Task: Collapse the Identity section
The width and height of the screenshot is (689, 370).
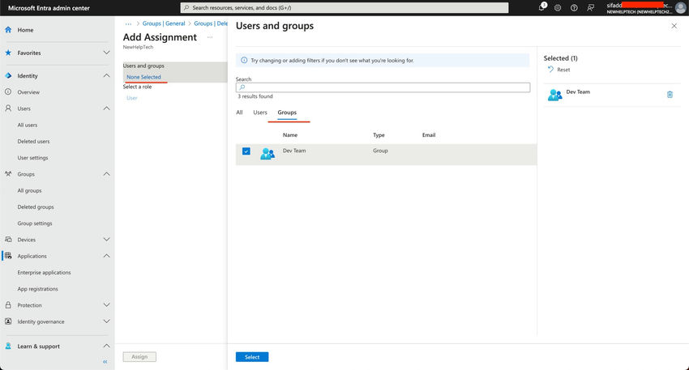Action: click(x=106, y=76)
